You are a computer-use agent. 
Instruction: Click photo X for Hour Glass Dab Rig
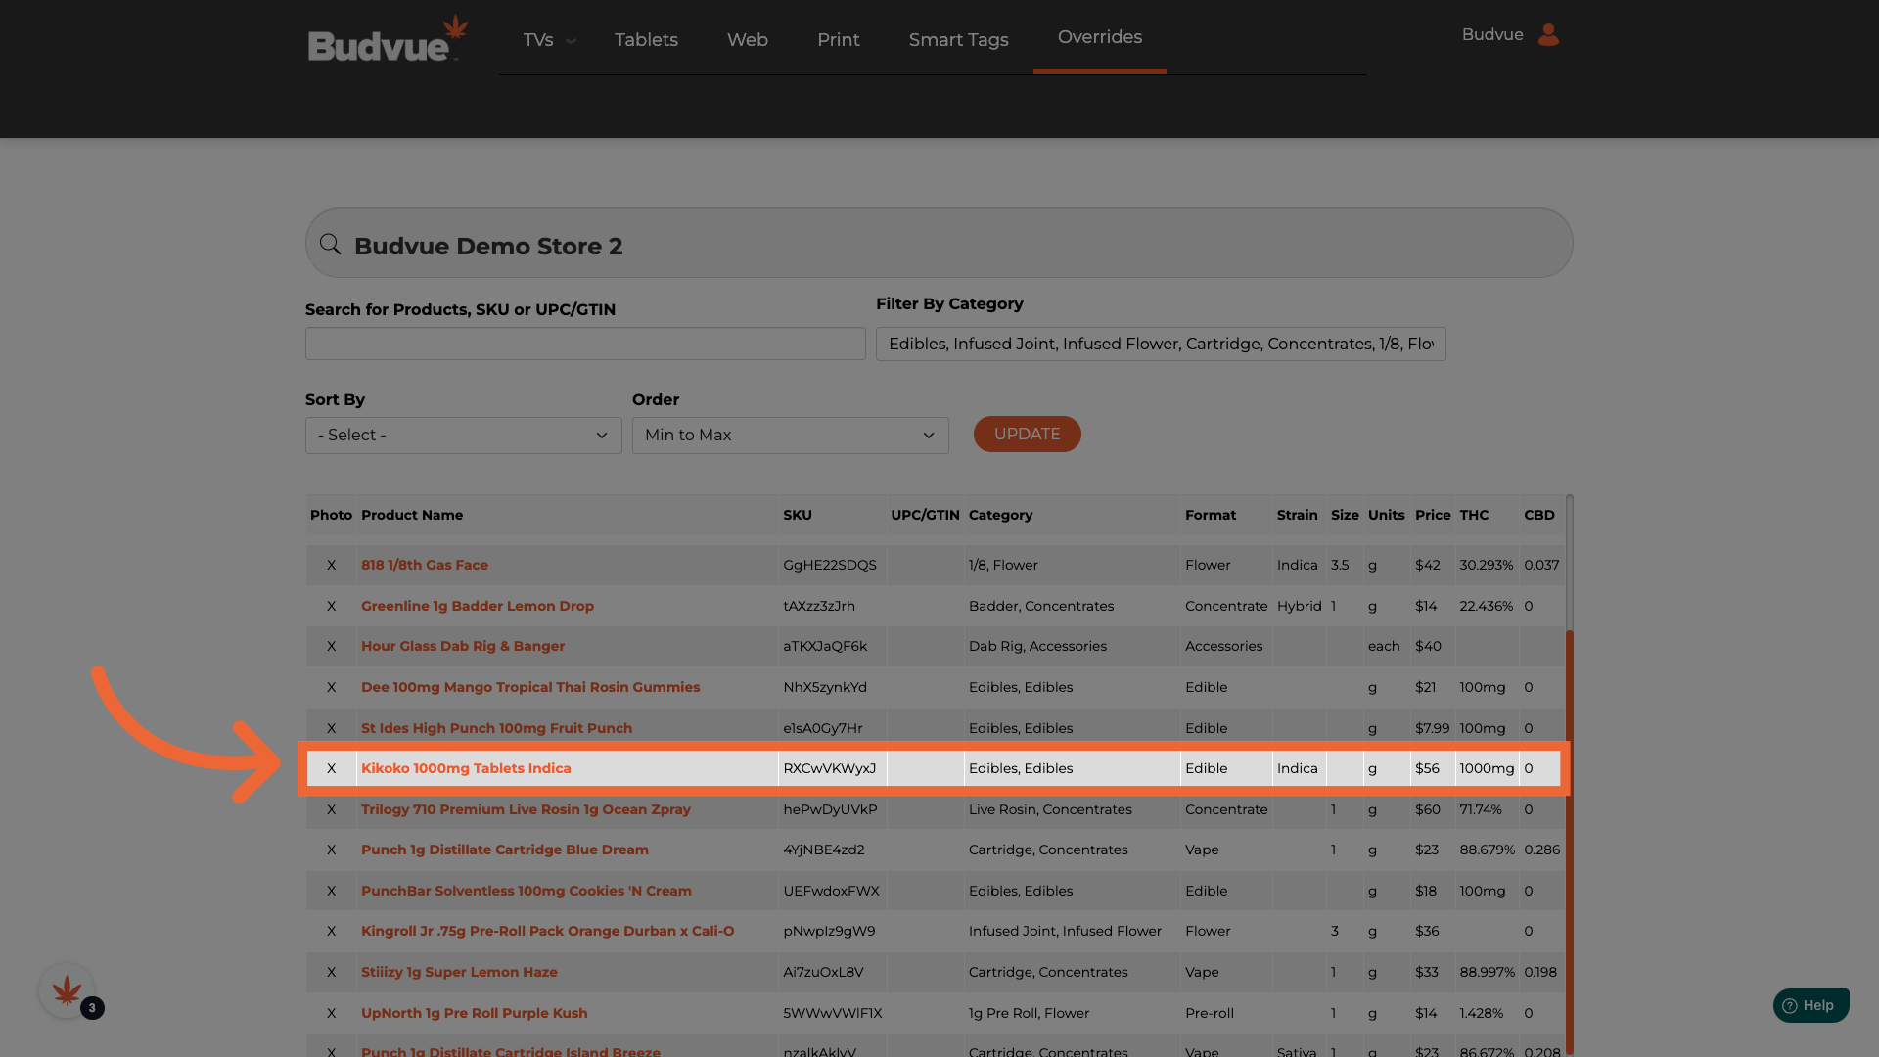(x=331, y=646)
